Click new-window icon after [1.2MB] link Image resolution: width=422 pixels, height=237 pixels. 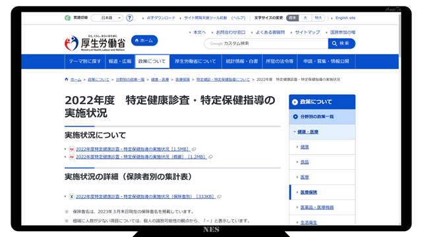point(210,157)
